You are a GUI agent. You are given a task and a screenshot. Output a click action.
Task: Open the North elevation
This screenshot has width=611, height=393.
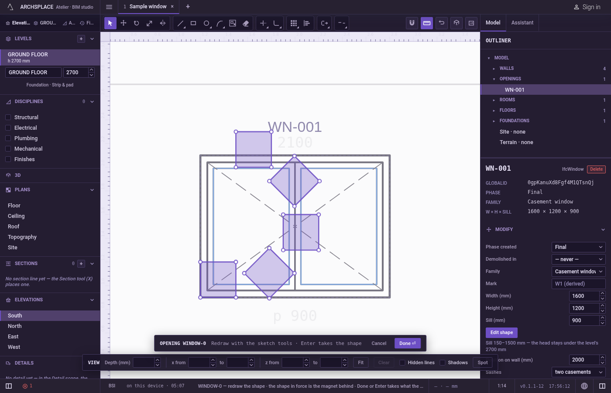coord(50,326)
